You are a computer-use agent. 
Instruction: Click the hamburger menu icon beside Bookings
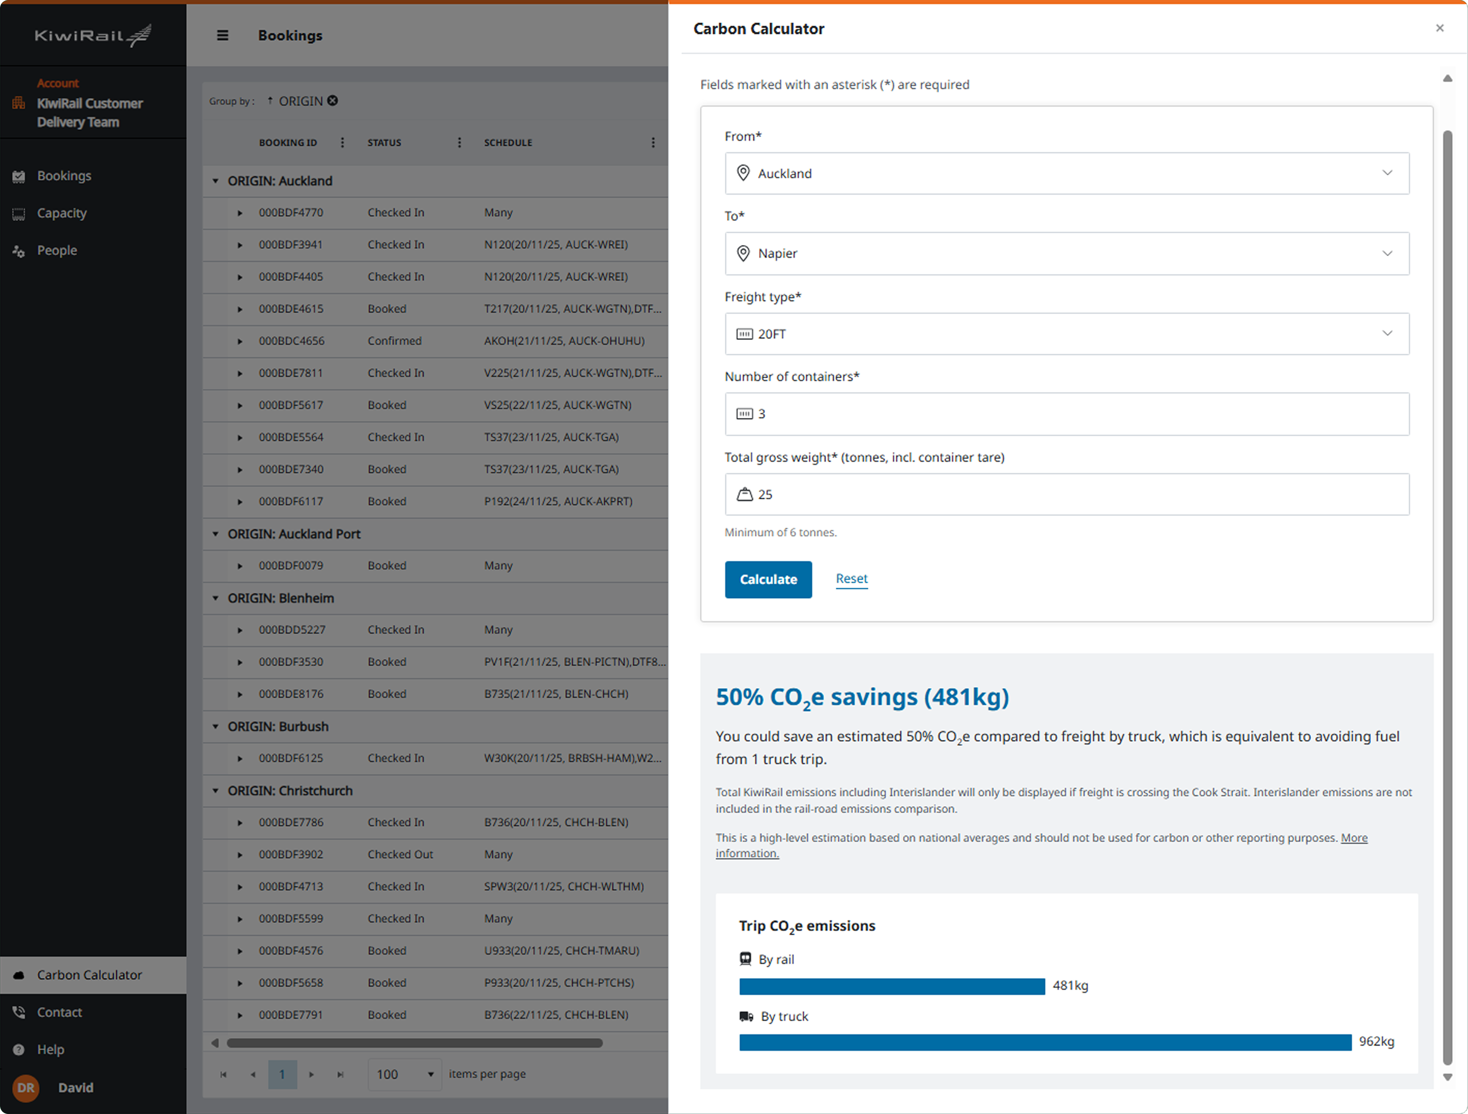222,36
